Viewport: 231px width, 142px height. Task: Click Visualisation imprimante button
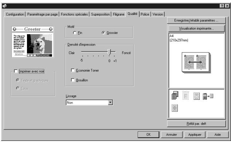pyautogui.click(x=196, y=28)
